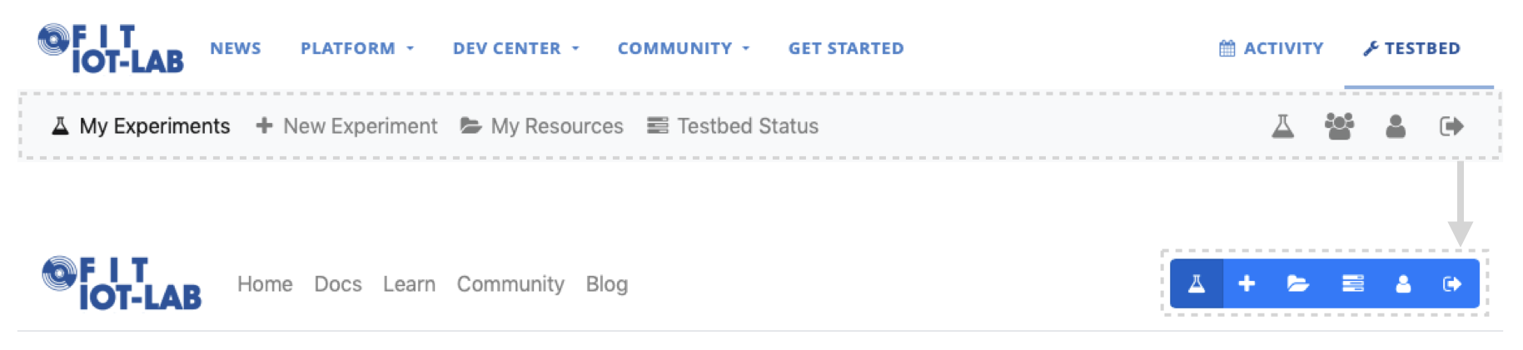Expand the PLATFORM dropdown menu
Viewport: 1523px width, 350px height.
pos(357,48)
